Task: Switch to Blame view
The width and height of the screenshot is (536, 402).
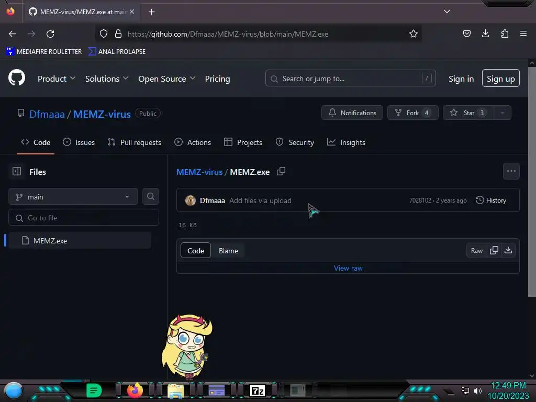Action: click(x=228, y=251)
